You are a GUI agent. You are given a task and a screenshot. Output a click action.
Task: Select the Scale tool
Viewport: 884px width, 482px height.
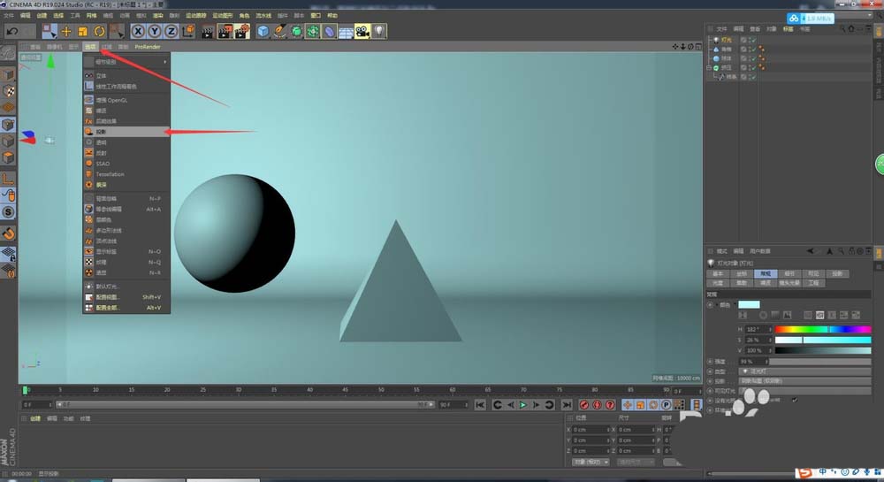click(x=83, y=32)
